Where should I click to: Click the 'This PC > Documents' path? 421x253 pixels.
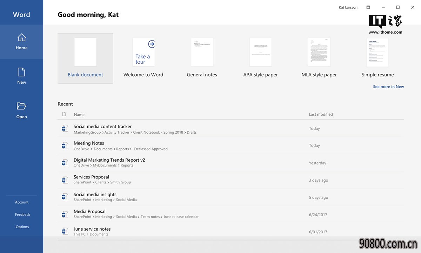[91, 234]
